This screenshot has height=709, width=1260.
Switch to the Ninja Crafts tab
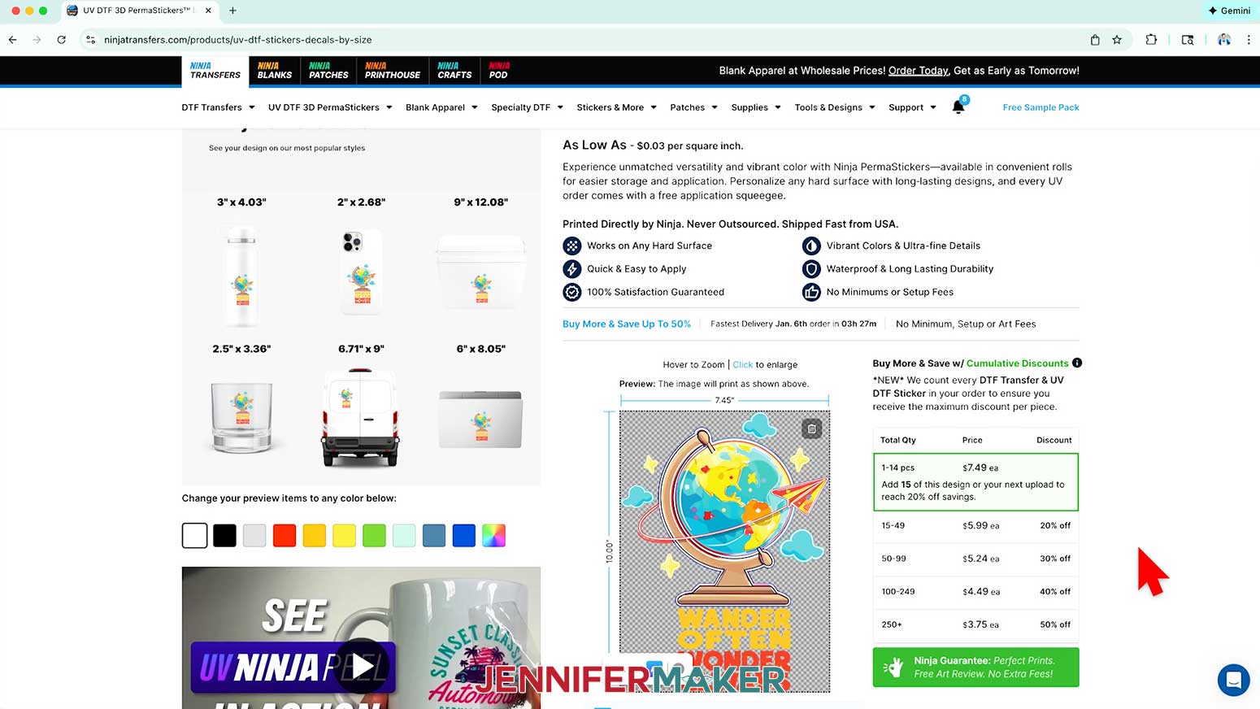(x=454, y=71)
